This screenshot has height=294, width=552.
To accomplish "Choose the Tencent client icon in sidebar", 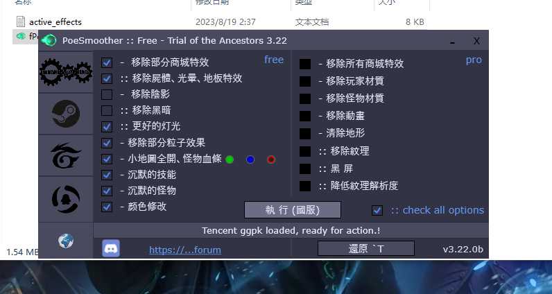I will [66, 199].
